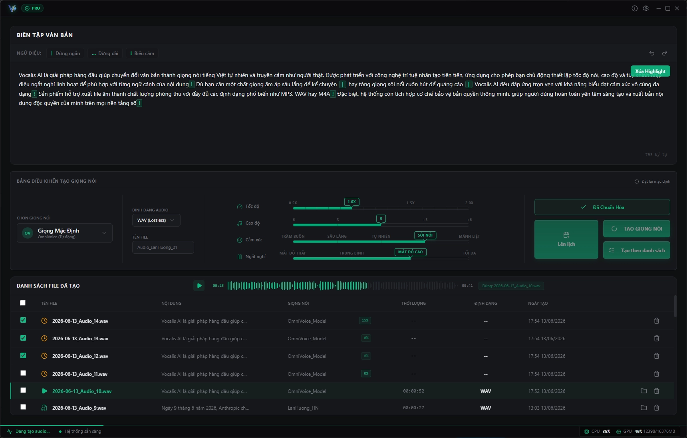Click the file list vertical scrollbar
The width and height of the screenshot is (687, 438).
[675, 306]
